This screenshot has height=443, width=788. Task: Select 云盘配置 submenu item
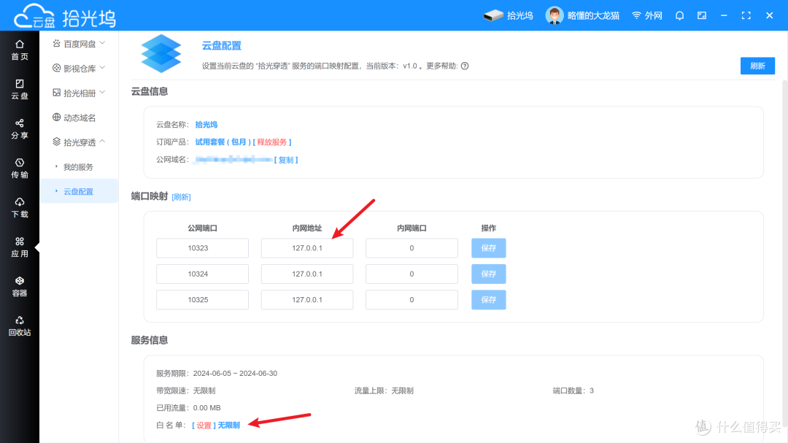[78, 192]
